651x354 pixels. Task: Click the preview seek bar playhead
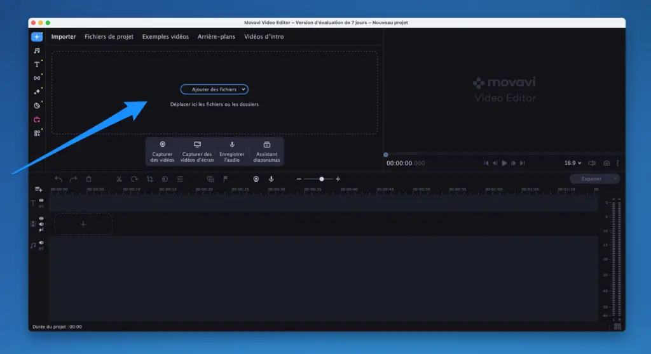(386, 155)
